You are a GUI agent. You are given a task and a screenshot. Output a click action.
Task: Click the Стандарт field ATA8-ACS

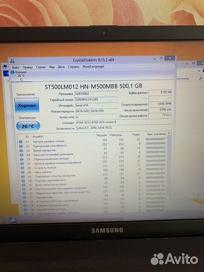(123, 122)
